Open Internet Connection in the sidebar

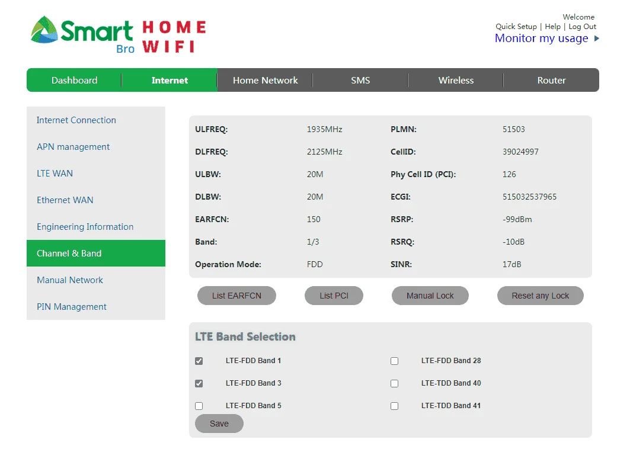click(x=96, y=120)
